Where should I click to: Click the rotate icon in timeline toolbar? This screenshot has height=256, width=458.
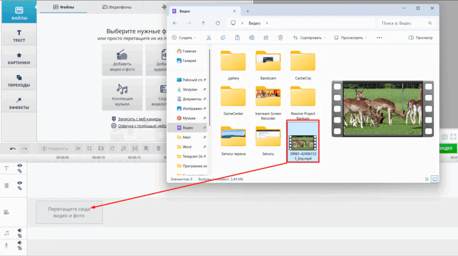[112, 149]
